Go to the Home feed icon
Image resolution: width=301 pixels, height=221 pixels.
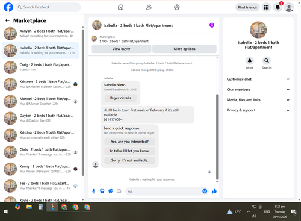(120, 7)
